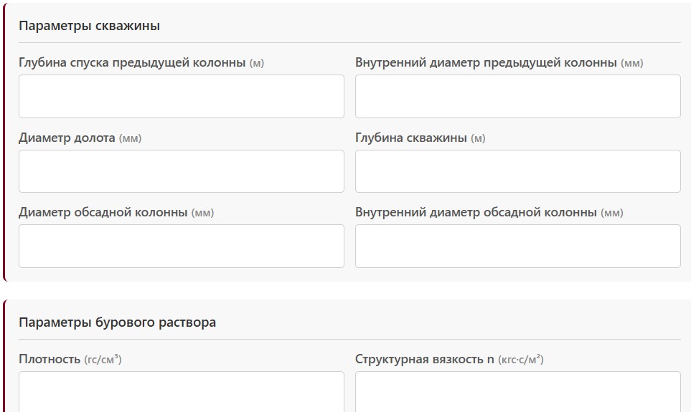This screenshot has width=691, height=412.
Task: Click the (гс/см³) unit next to Плотность
Action: tap(103, 359)
